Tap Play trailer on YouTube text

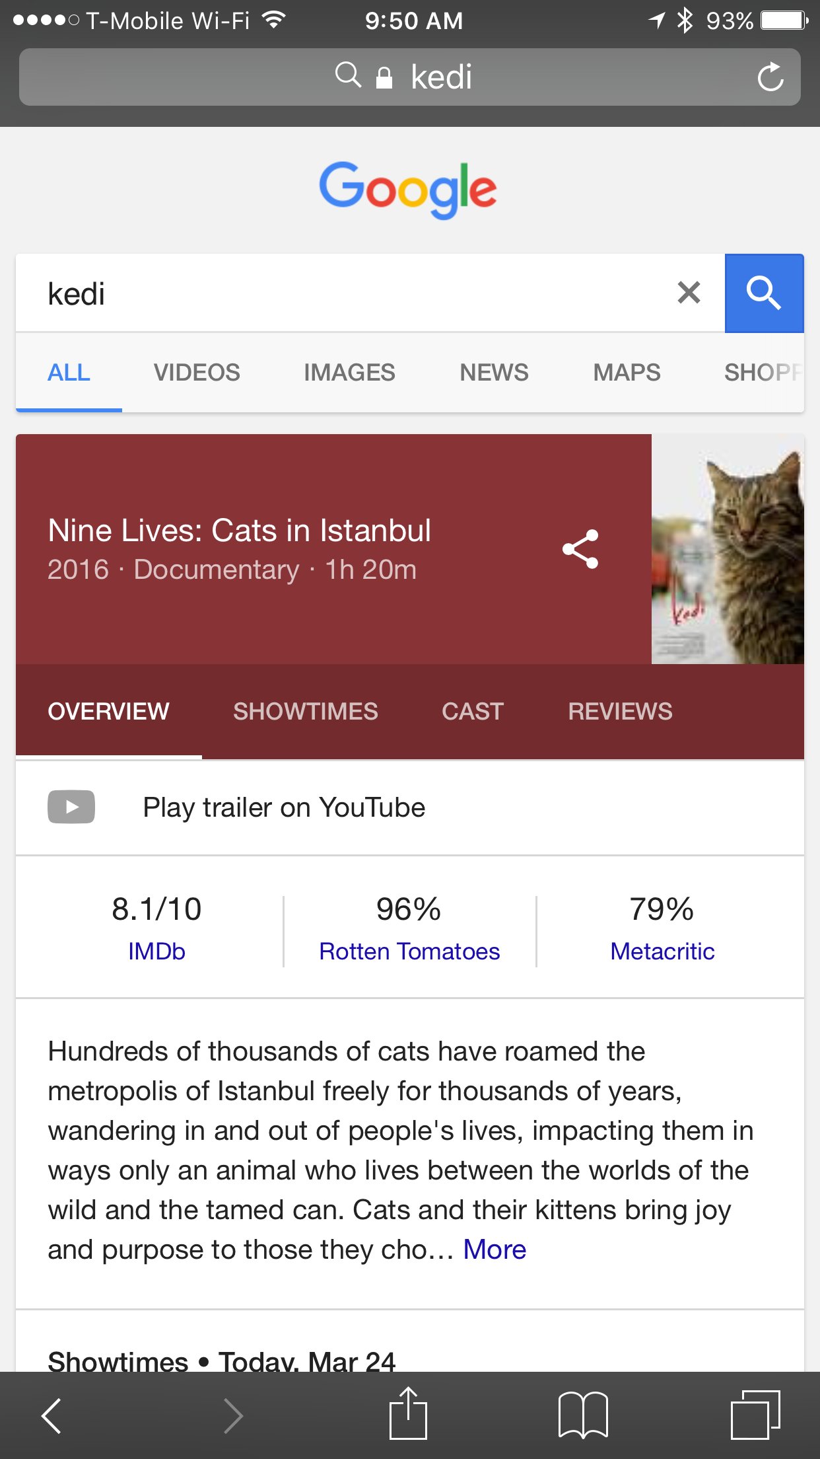(x=284, y=807)
